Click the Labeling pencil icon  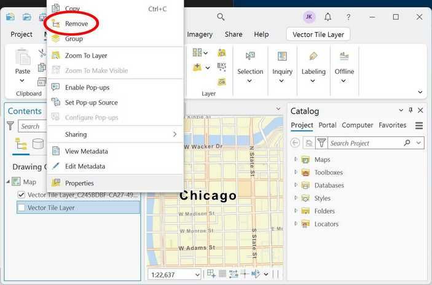pyautogui.click(x=313, y=56)
